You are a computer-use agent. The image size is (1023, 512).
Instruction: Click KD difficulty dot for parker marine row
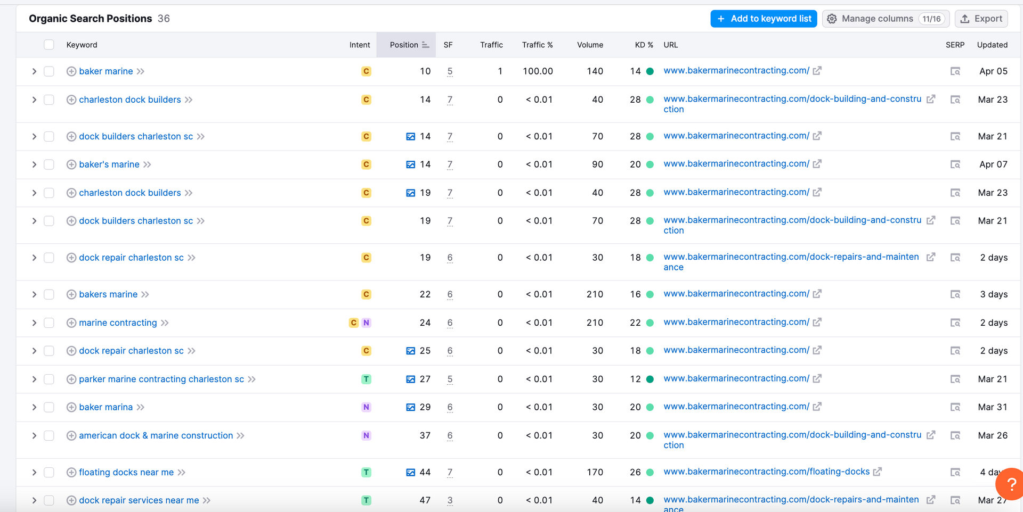649,379
